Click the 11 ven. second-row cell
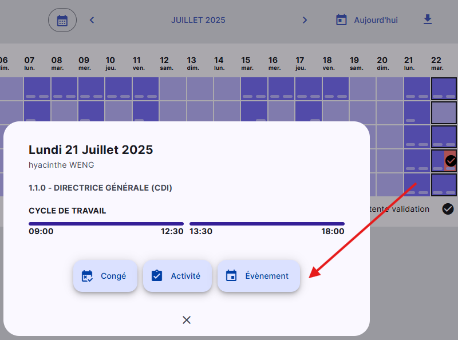 (146, 111)
